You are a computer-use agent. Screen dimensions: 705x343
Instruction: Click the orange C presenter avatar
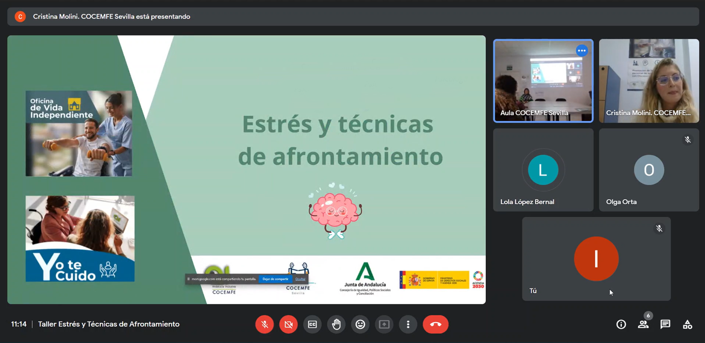[20, 17]
